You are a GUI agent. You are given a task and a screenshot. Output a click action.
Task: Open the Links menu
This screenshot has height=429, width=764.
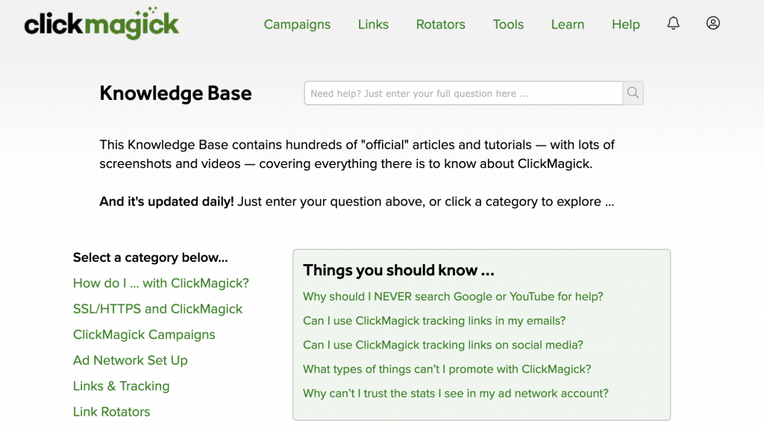click(373, 25)
